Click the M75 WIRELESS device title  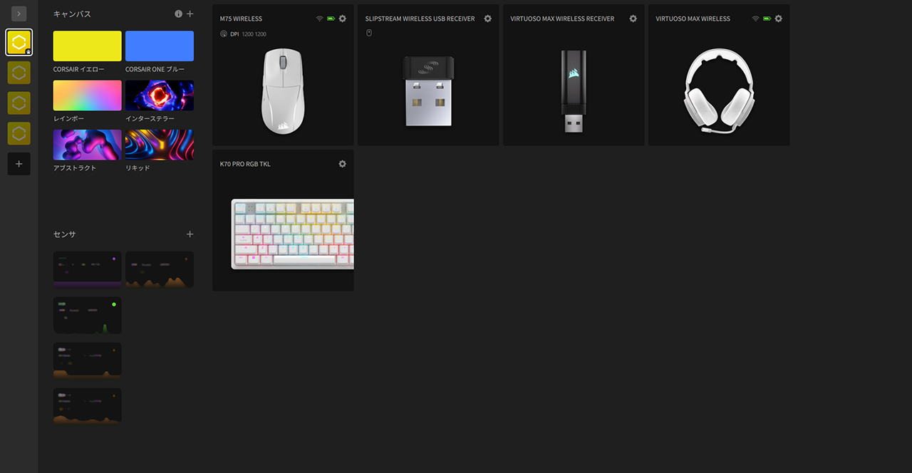point(242,19)
